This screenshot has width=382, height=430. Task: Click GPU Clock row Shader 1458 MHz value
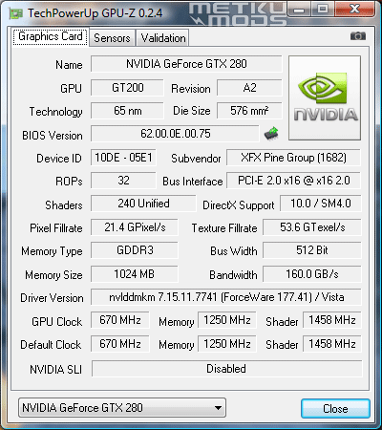click(x=332, y=320)
